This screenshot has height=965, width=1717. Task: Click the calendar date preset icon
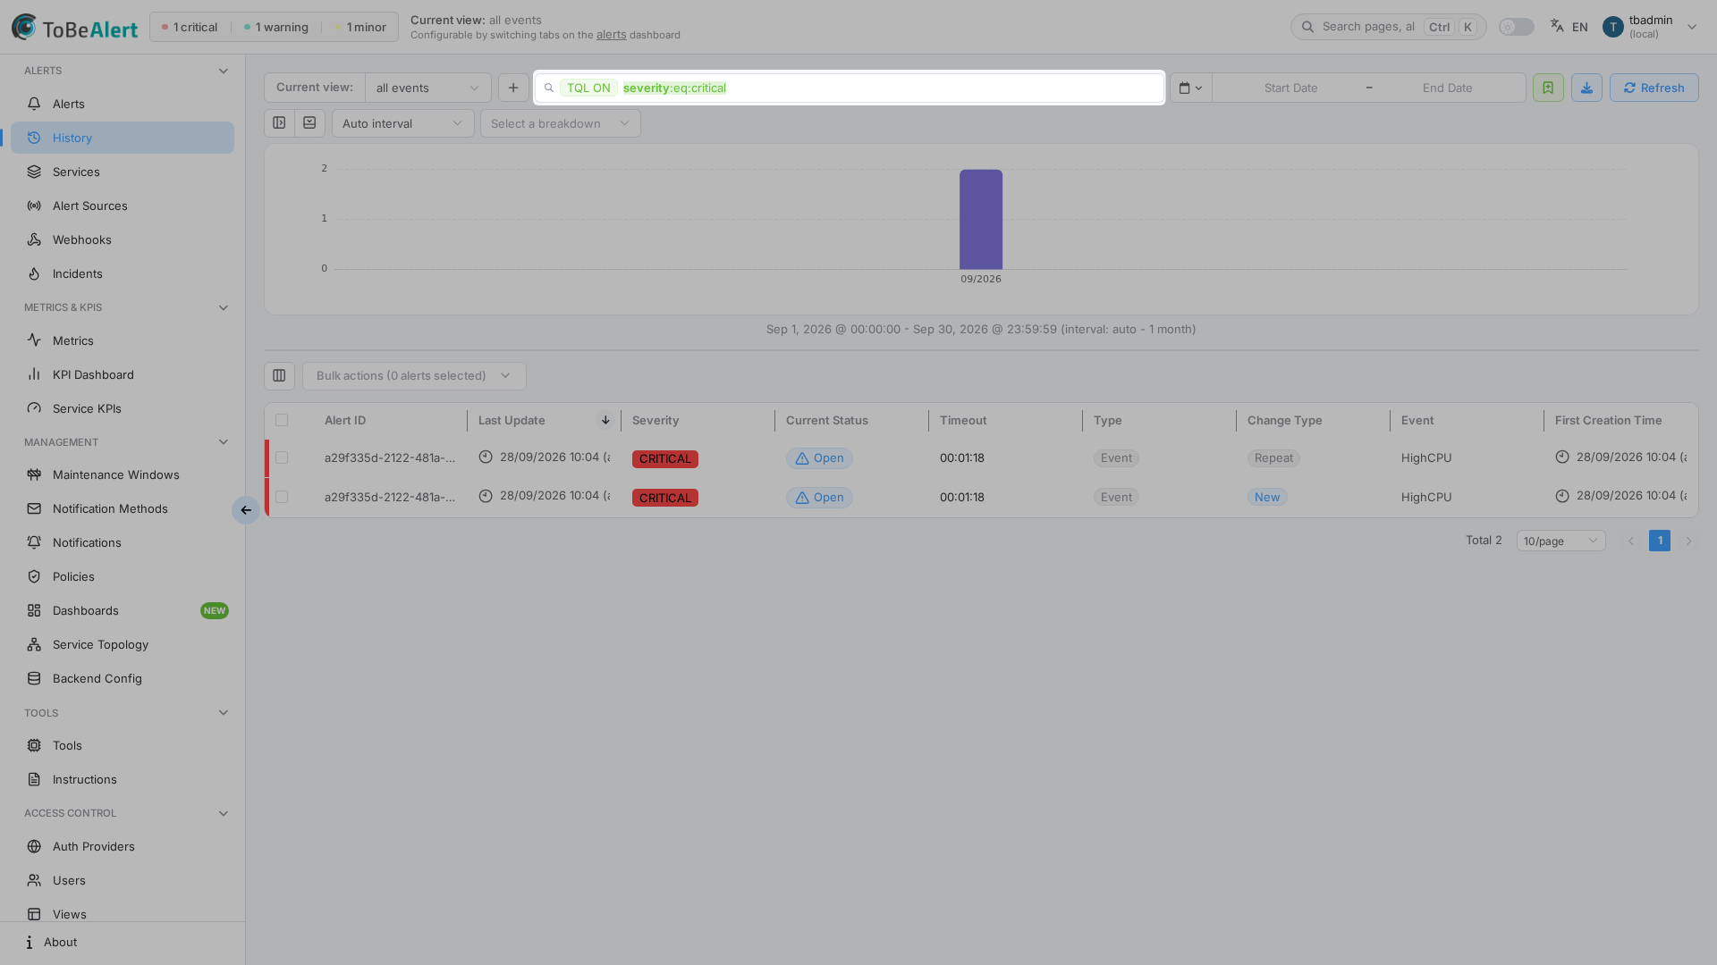point(1190,88)
